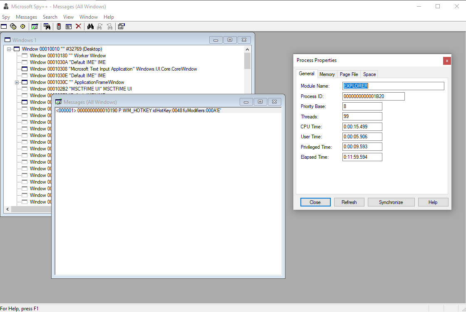This screenshot has width=466, height=312.
Task: Switch to the Memory tab
Action: coord(327,74)
